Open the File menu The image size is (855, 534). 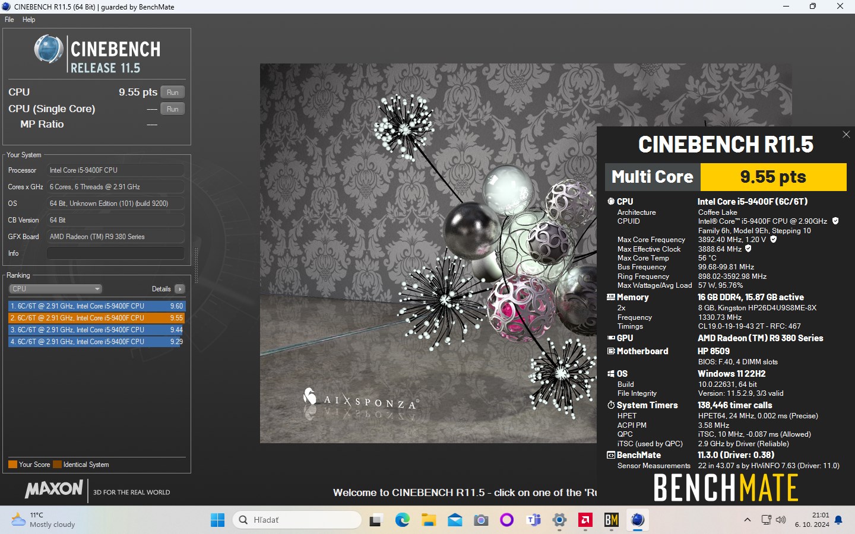point(9,20)
